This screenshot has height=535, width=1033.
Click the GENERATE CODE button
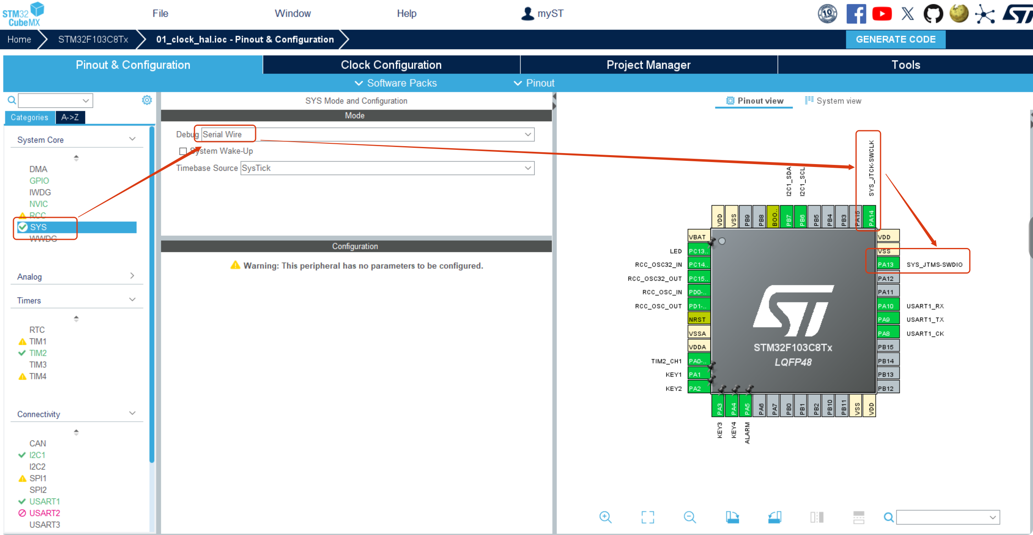coord(896,39)
